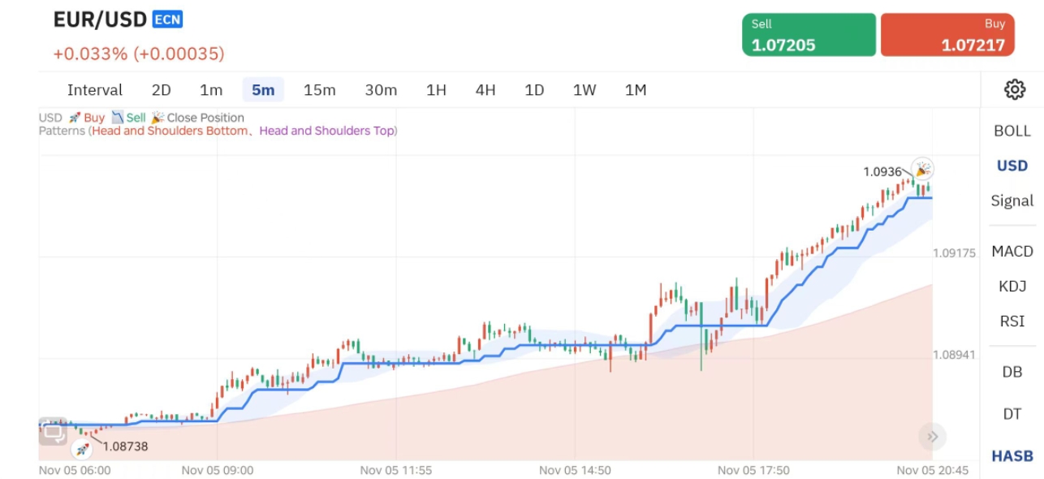Switch to the 1H interval
This screenshot has height=479, width=1044.
436,90
